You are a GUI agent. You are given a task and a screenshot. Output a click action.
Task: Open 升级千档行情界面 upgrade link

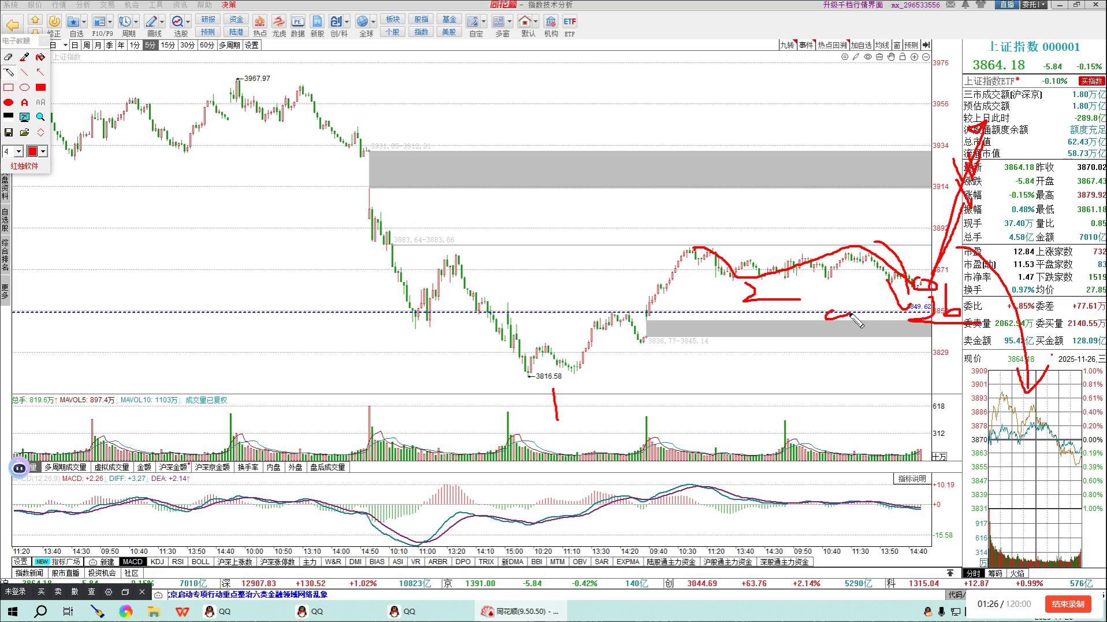pyautogui.click(x=853, y=5)
